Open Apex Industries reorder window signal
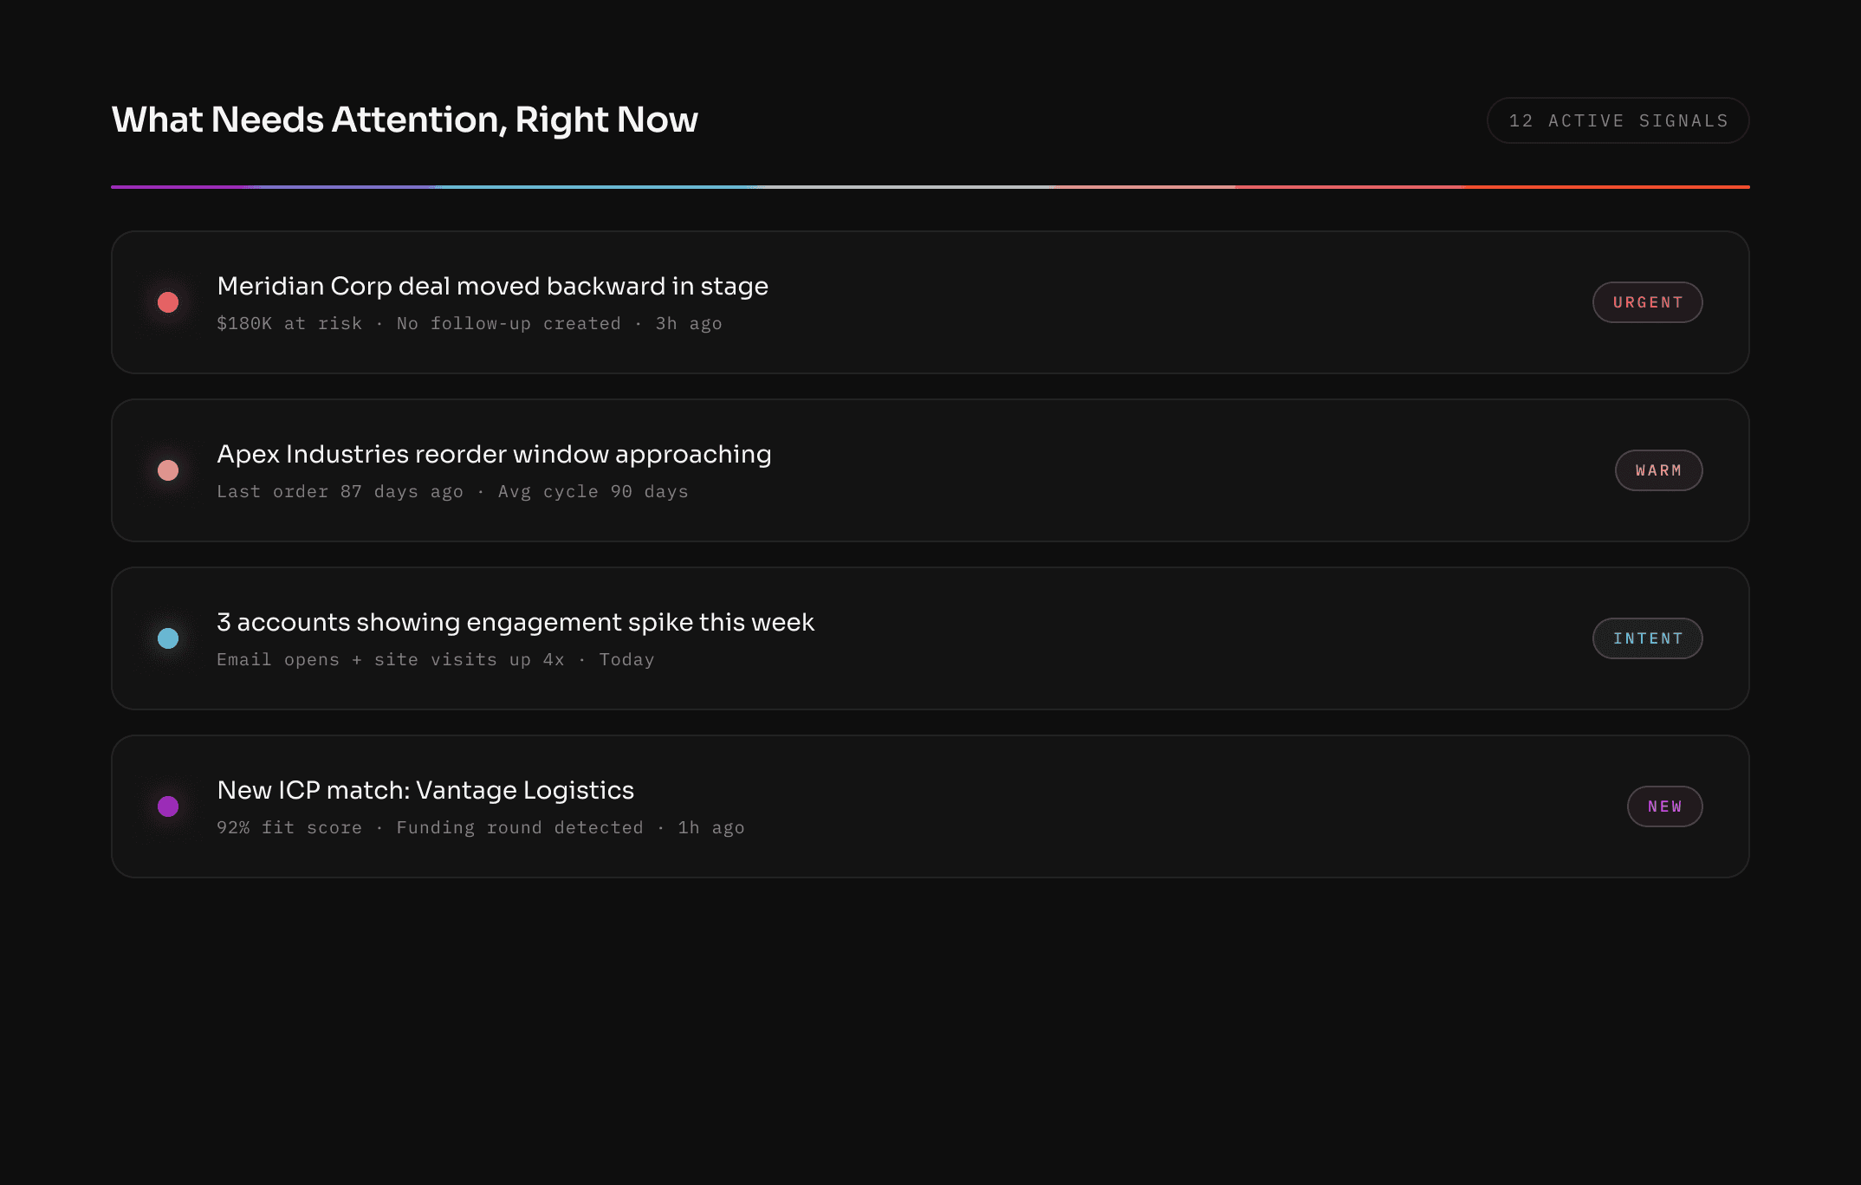1861x1185 pixels. pyautogui.click(x=494, y=454)
